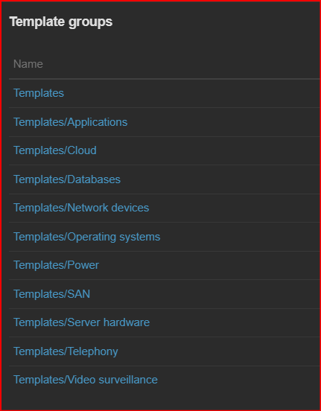Open Templates/Databases template group
This screenshot has height=411, width=321.
(x=67, y=179)
